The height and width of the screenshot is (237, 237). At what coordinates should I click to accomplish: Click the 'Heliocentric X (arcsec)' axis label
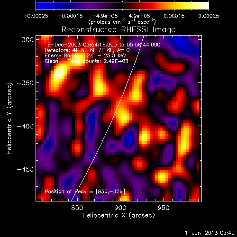(118, 215)
